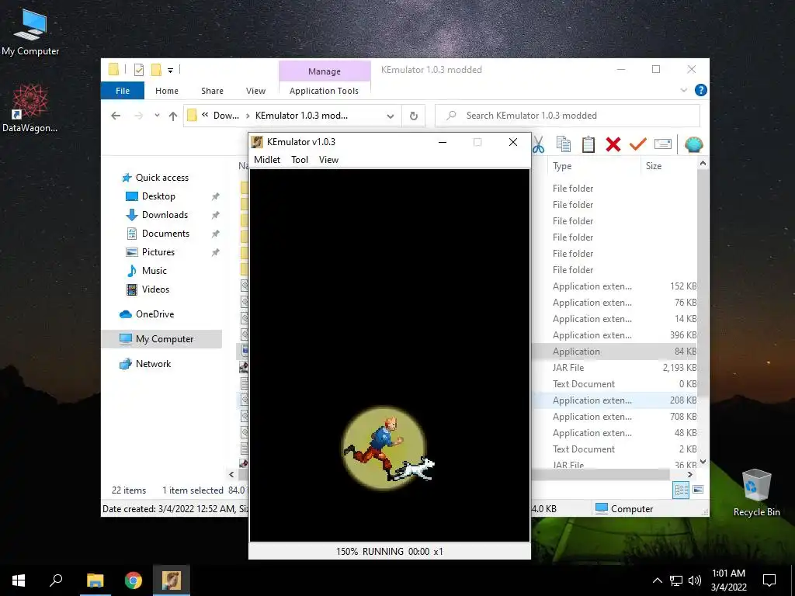
Task: Open Google Chrome from the taskbar
Action: (x=134, y=580)
